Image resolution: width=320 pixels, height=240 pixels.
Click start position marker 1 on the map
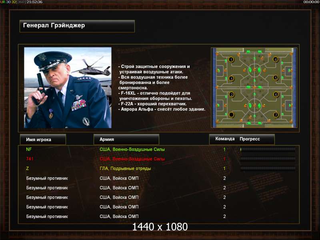pyautogui.click(x=231, y=60)
